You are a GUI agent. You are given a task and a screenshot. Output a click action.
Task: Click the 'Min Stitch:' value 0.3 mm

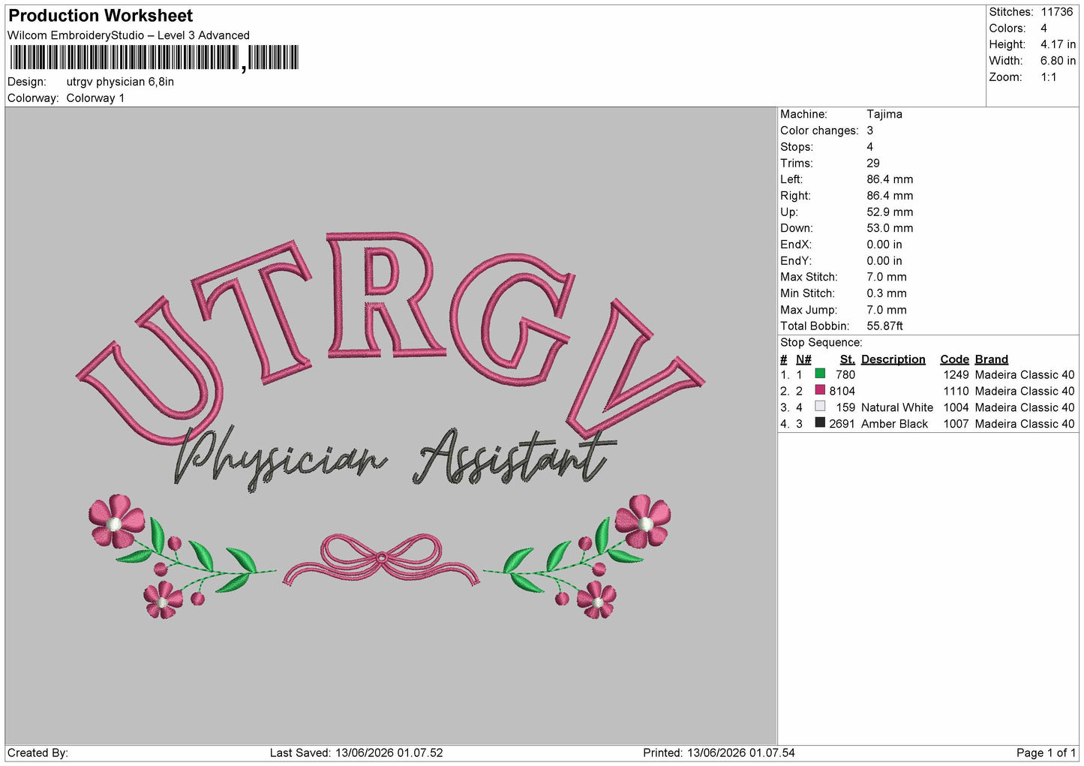click(x=887, y=293)
